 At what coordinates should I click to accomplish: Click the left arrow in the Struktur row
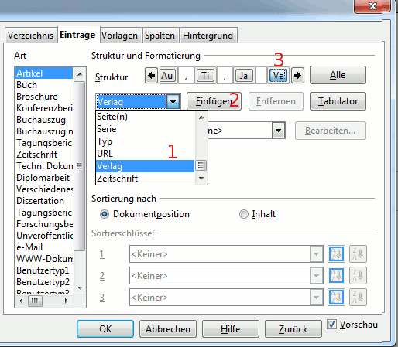coord(151,76)
